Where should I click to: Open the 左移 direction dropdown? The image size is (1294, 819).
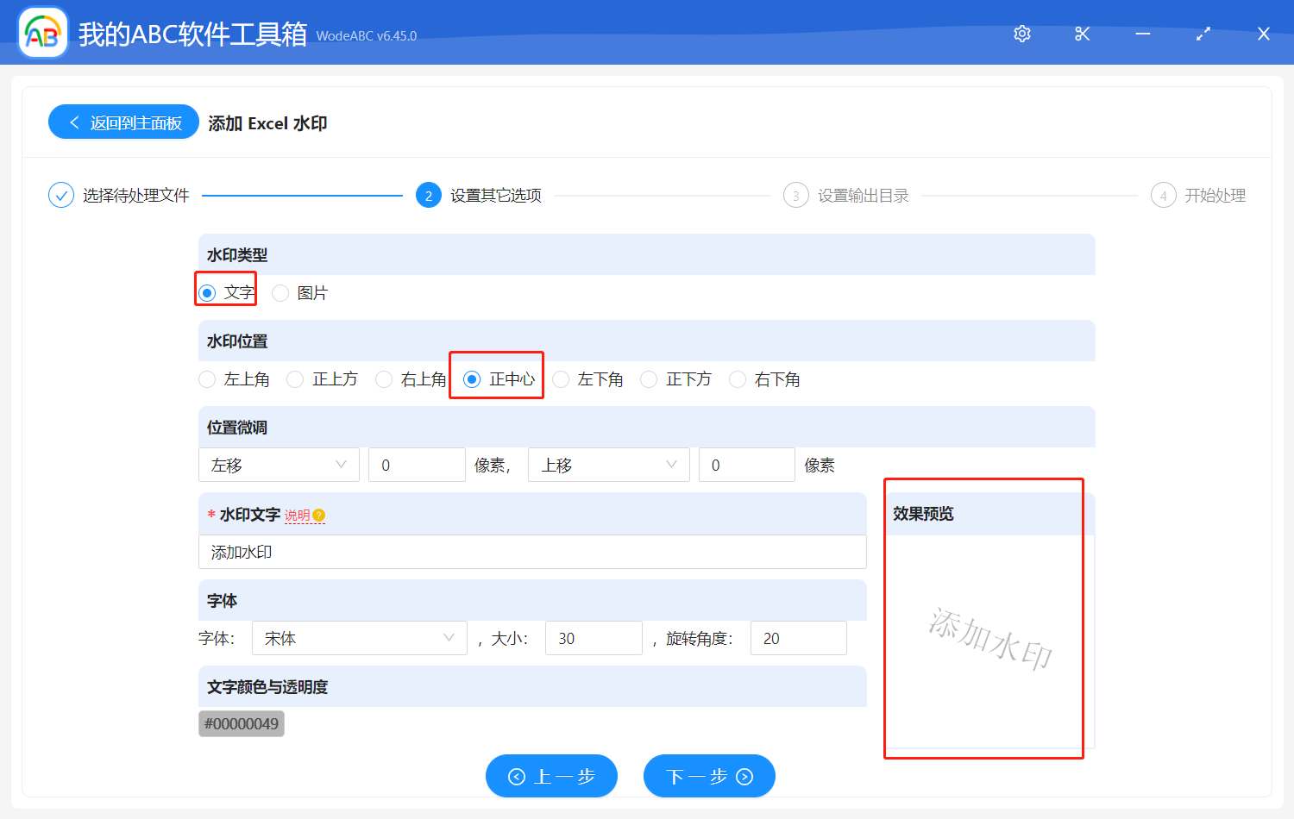click(x=279, y=465)
